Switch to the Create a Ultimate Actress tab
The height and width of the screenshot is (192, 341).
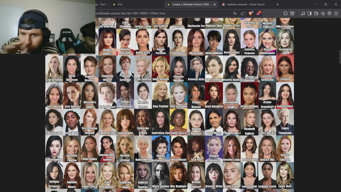coord(191,4)
